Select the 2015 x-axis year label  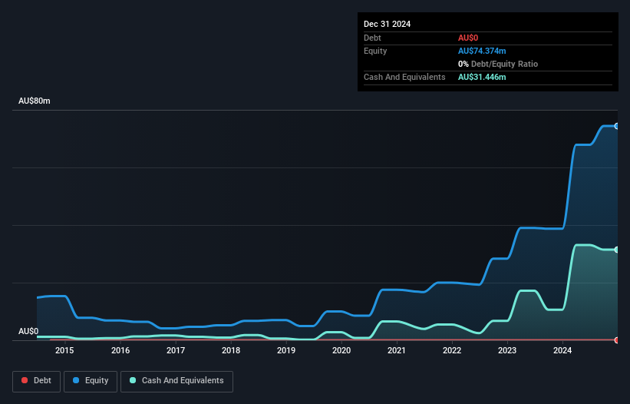[64, 350]
